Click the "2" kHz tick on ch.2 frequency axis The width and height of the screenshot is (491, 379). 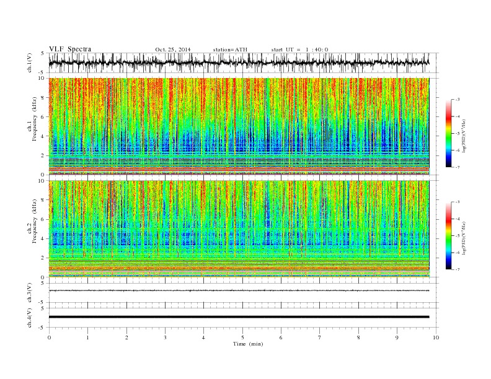[43, 258]
